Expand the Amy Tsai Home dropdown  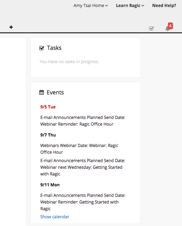click(x=90, y=6)
